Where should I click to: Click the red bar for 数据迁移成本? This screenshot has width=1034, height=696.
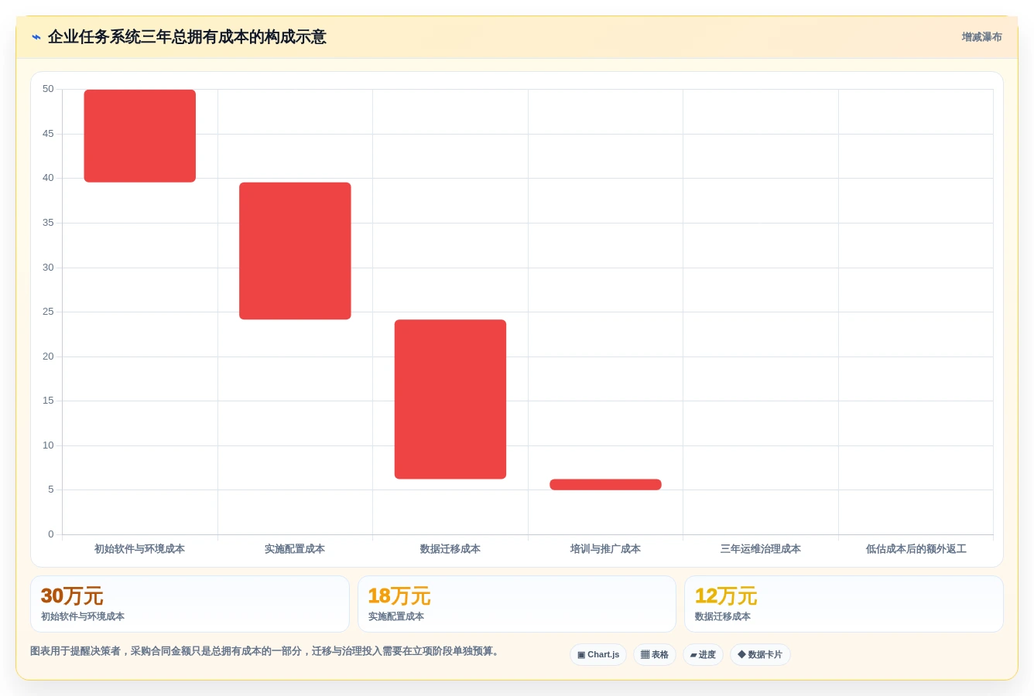coord(450,399)
